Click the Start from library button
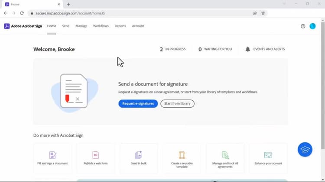Viewport: 325px width, 182px height. point(177,104)
